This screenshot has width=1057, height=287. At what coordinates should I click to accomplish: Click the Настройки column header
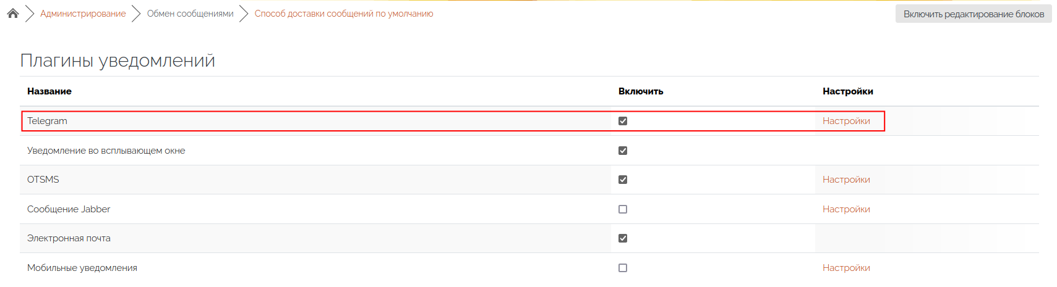click(x=847, y=91)
